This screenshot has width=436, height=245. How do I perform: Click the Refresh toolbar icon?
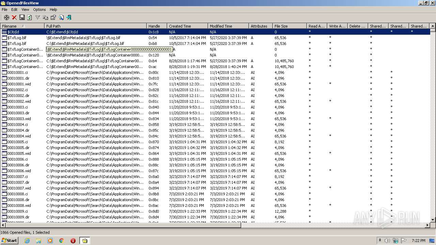(x=29, y=17)
